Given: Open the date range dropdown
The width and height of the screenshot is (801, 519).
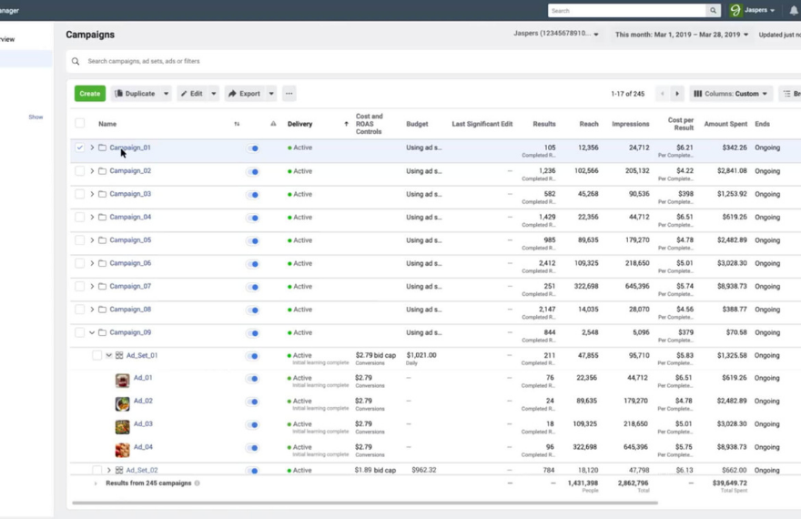Looking at the screenshot, I should point(682,35).
